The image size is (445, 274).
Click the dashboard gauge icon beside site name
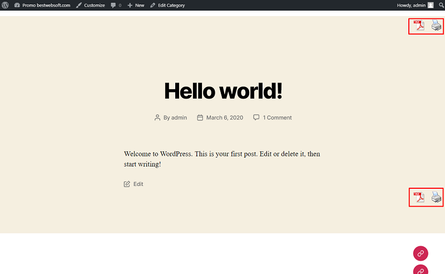point(17,5)
